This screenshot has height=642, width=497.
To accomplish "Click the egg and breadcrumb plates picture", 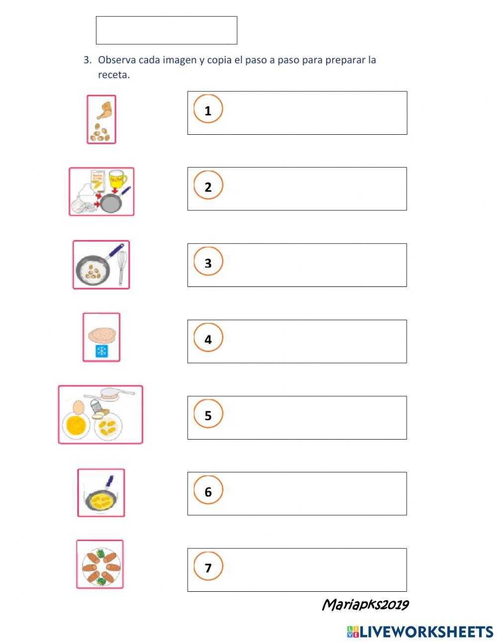I will pyautogui.click(x=100, y=414).
